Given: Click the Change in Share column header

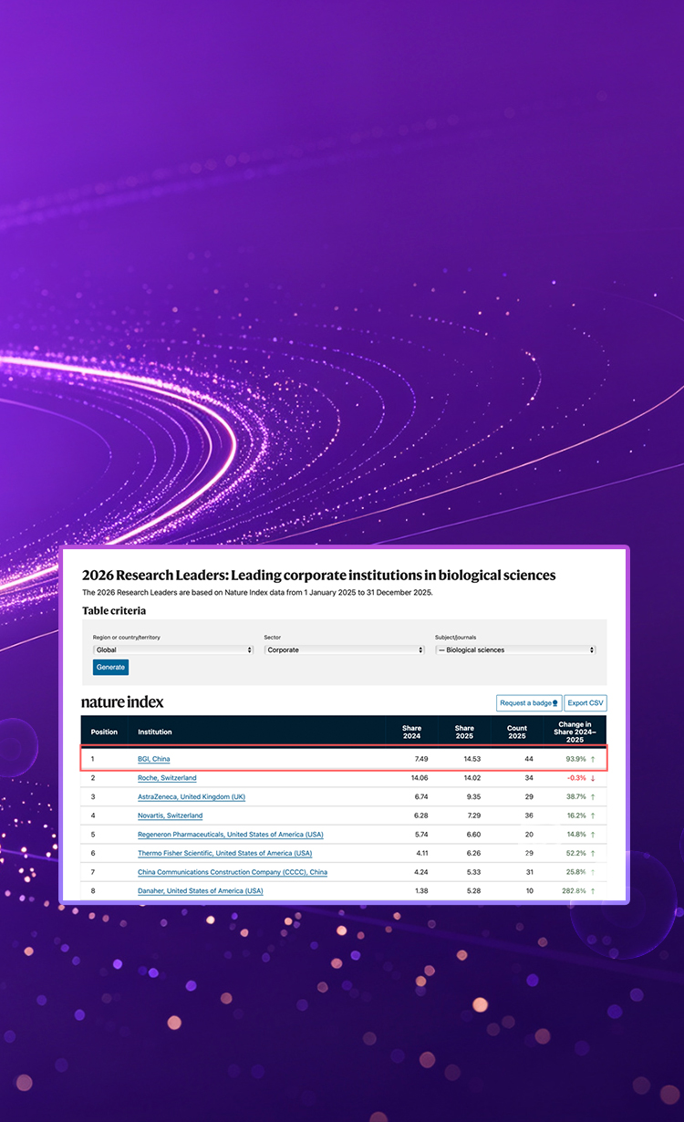Looking at the screenshot, I should (x=575, y=732).
